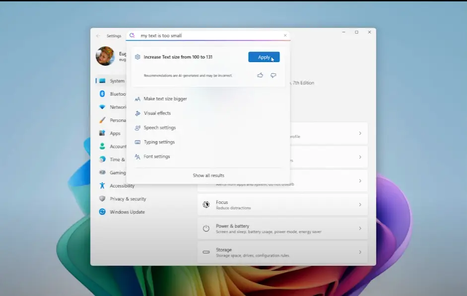Apply the text size increase recommendation
The width and height of the screenshot is (467, 296).
point(264,57)
